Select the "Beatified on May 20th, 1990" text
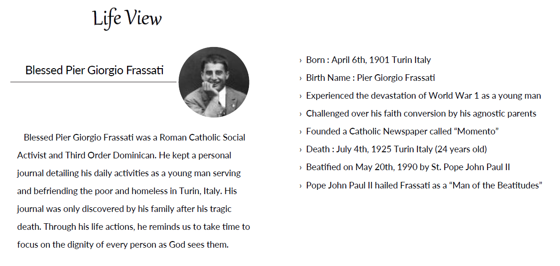Screen dimensions: 560x266 (408, 167)
